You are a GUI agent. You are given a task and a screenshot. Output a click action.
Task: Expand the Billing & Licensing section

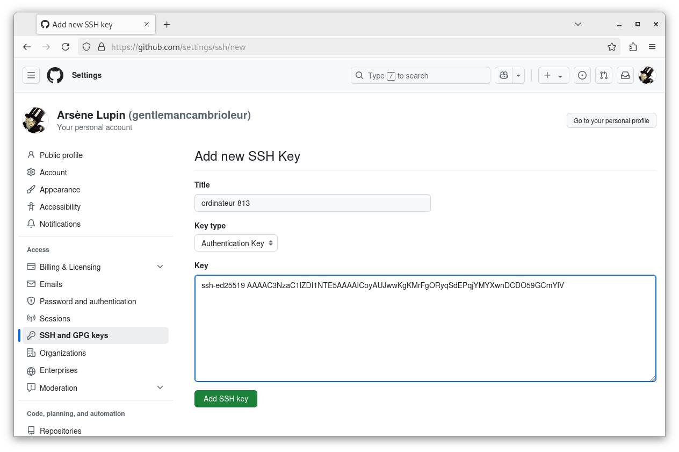pos(160,267)
